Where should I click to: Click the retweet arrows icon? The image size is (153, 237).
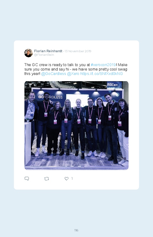[x=46, y=179]
